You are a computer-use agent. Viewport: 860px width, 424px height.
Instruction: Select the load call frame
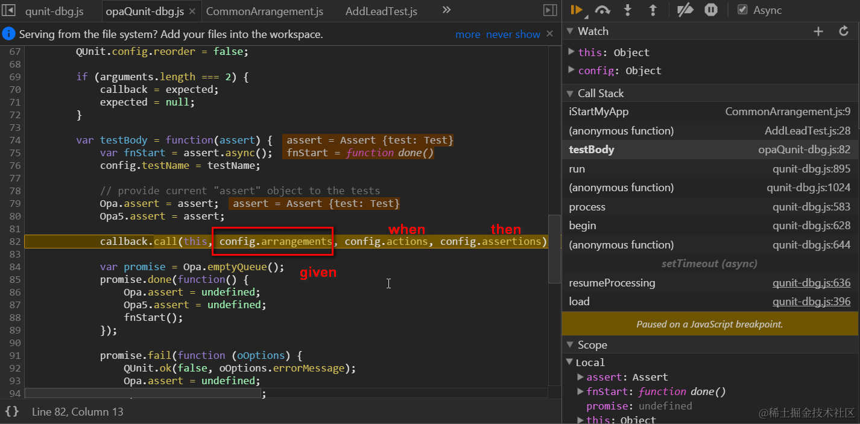pos(710,302)
